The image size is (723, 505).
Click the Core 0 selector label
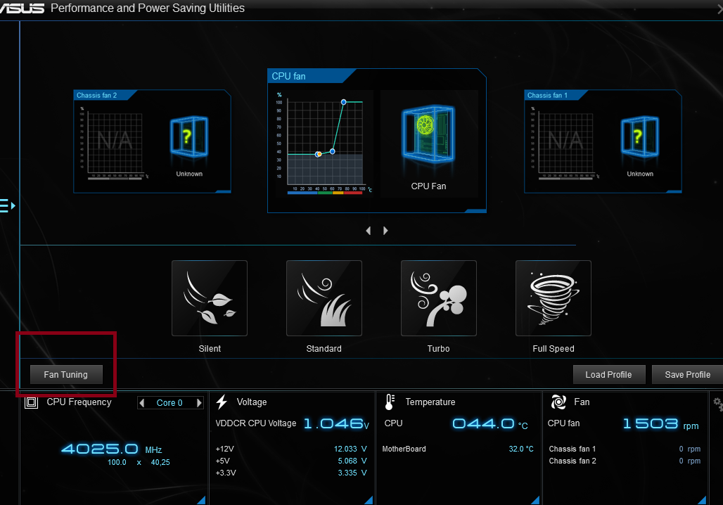pyautogui.click(x=169, y=402)
